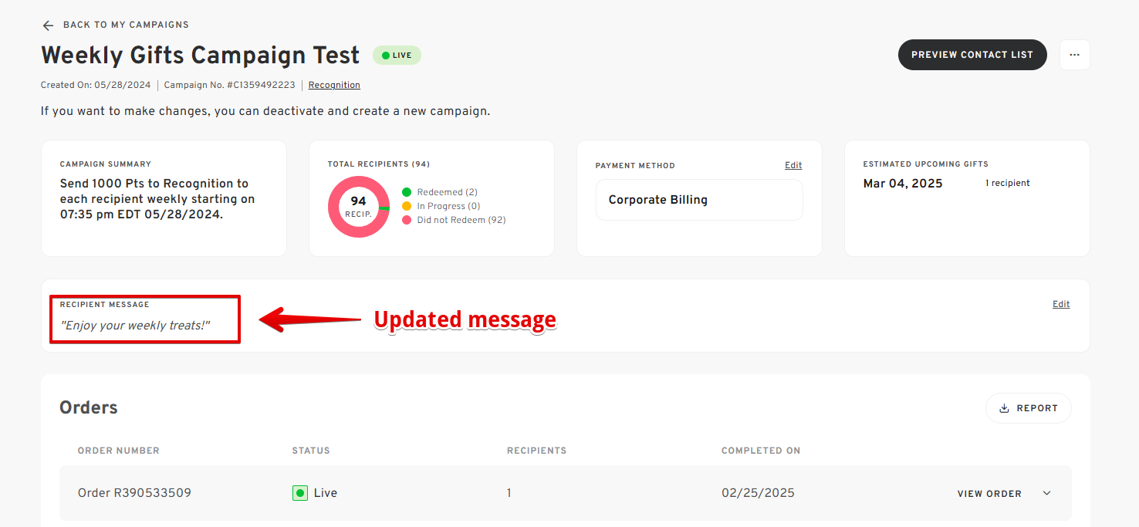Click the 02/25/2025 completed date

coord(758,493)
